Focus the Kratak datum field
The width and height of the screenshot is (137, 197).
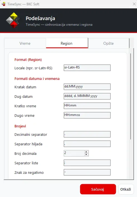[87, 87]
